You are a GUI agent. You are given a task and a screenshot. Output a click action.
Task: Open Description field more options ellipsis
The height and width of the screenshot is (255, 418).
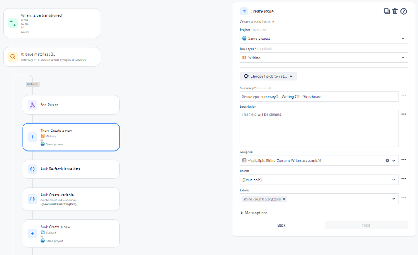pos(404,114)
